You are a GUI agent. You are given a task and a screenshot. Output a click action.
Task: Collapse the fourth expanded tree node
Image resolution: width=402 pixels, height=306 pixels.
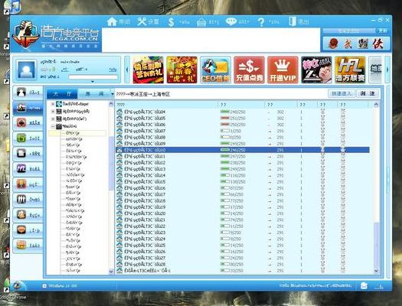click(x=53, y=126)
